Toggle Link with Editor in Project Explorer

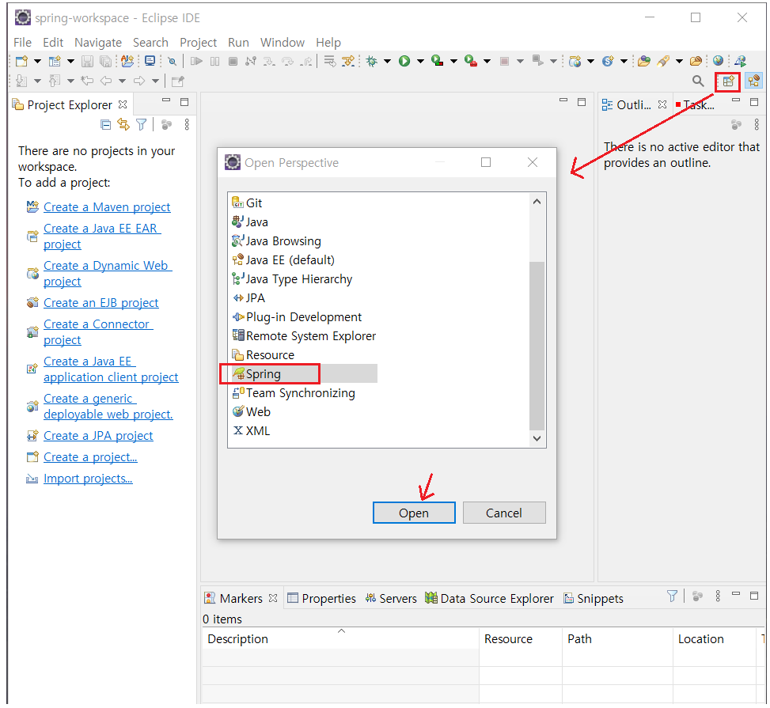(123, 125)
